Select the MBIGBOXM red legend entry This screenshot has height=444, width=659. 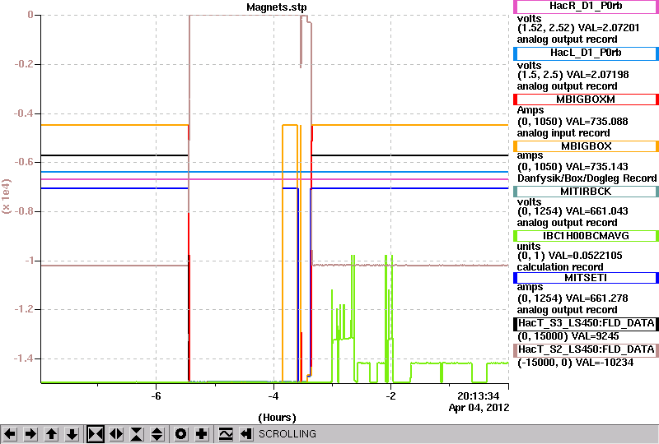[x=586, y=99]
